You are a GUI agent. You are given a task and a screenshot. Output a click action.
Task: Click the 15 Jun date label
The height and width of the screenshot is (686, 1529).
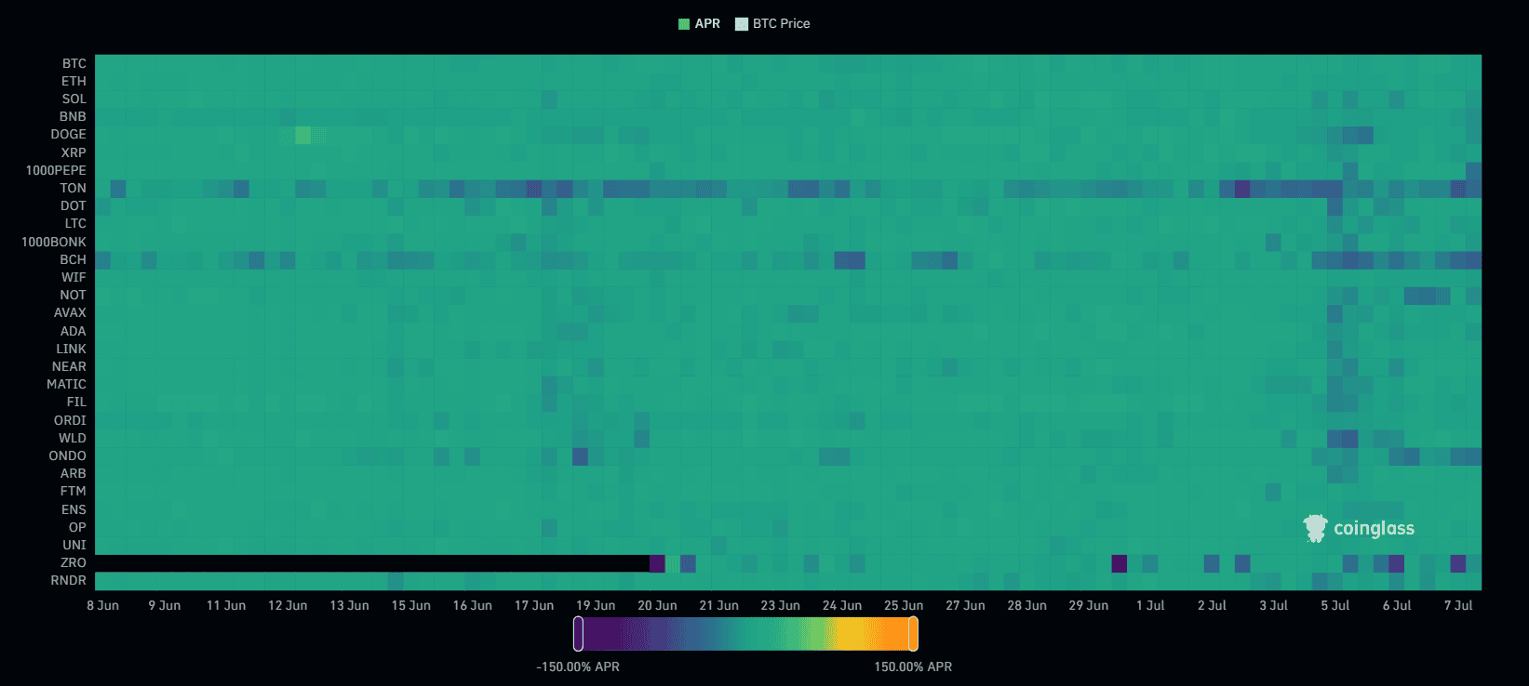(x=411, y=605)
